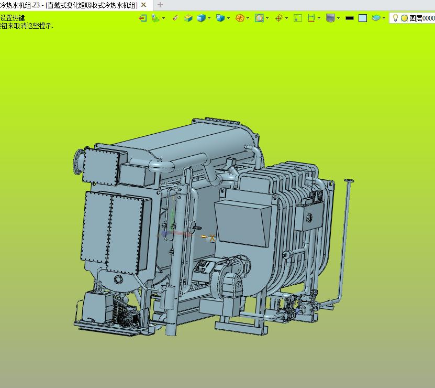Viewport: 435px width, 388px height.
Task: Click the yellow-topped box view icon
Action: [x=188, y=18]
